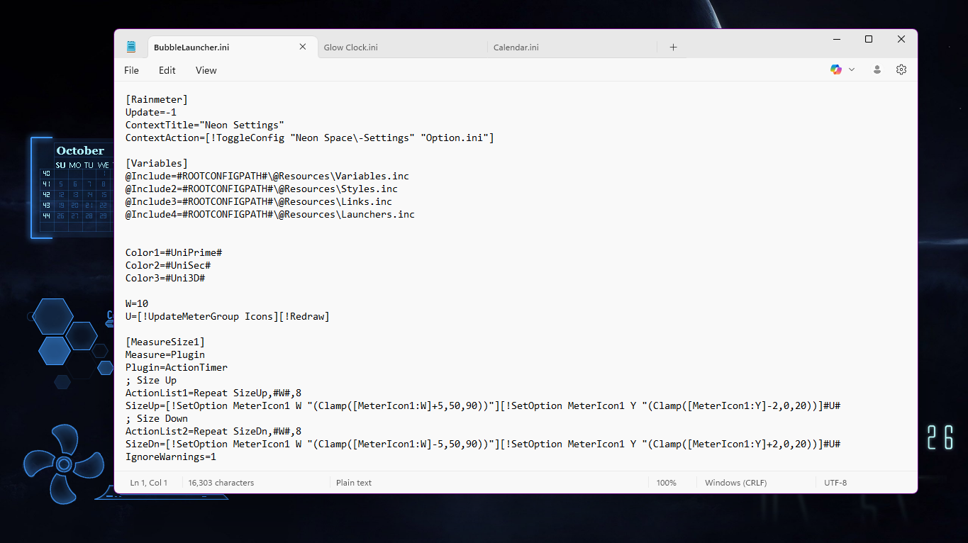Screen dimensions: 968x543
Task: Maximize the Notepad window
Action: [x=869, y=40]
